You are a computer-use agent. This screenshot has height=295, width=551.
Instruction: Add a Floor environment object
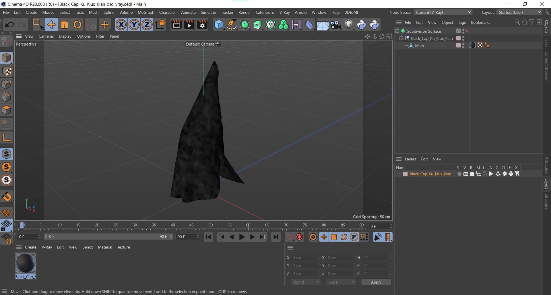point(322,25)
